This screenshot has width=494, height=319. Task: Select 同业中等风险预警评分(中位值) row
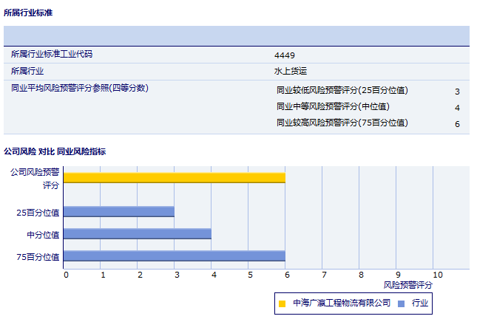(x=333, y=107)
